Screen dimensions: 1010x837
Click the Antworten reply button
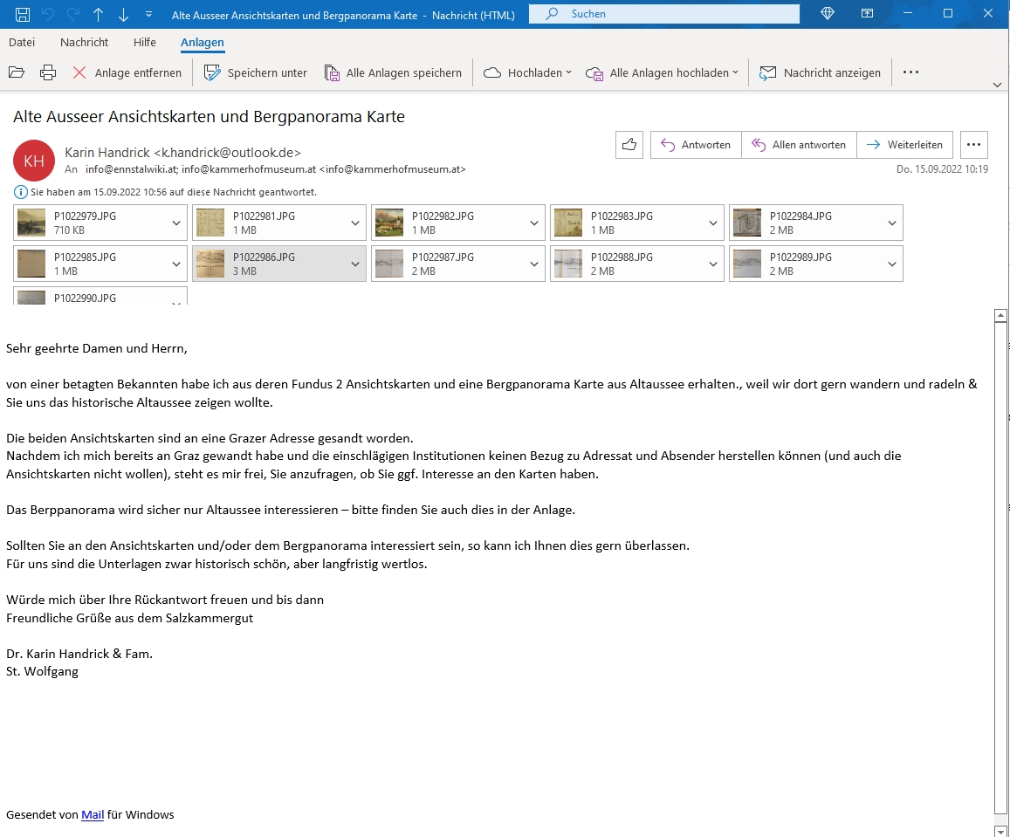point(696,145)
